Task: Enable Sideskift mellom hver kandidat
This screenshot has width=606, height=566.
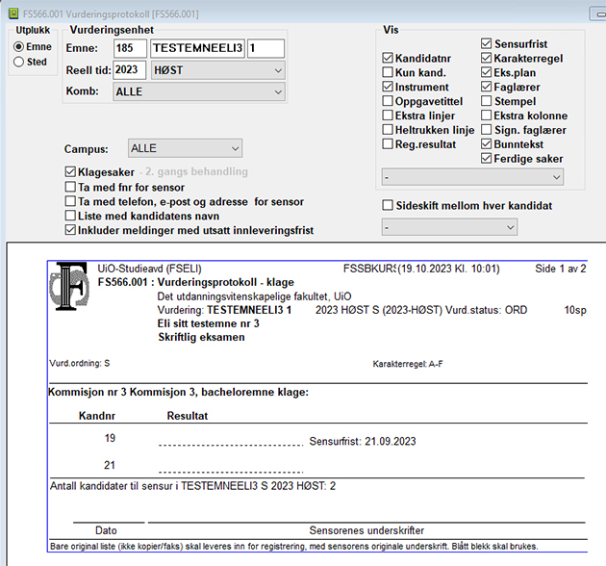Action: coord(388,205)
